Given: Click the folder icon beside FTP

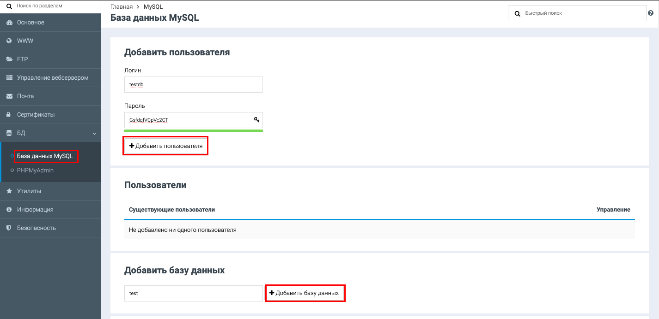Looking at the screenshot, I should pos(9,59).
